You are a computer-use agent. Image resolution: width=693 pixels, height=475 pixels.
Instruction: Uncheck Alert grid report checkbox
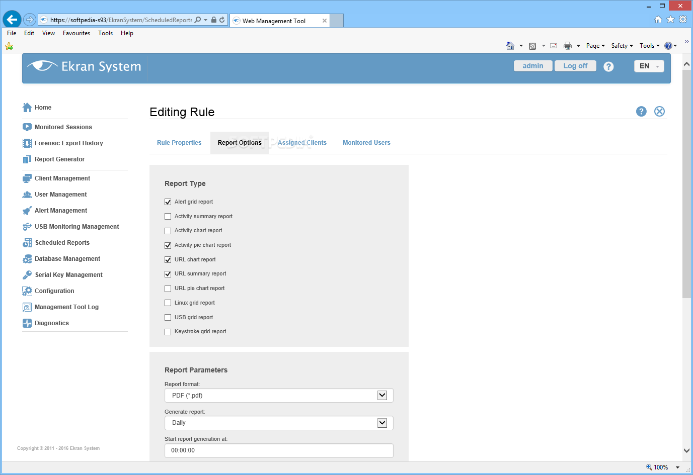click(x=168, y=202)
